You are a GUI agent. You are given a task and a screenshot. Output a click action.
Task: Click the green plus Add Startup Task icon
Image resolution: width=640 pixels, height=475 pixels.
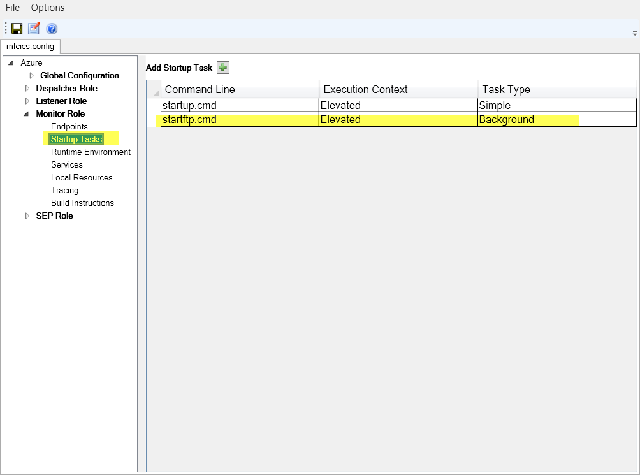click(223, 68)
